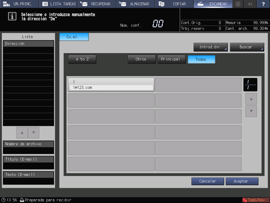
Task: Open help with the question mark icon
Action: point(263,4)
